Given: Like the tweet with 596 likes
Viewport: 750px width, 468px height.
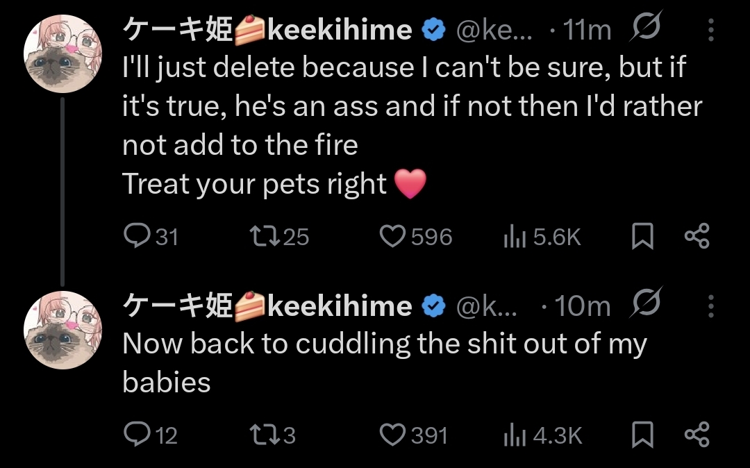Looking at the screenshot, I should 393,237.
